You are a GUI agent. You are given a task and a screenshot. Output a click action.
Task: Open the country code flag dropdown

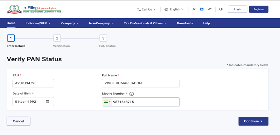[107, 102]
